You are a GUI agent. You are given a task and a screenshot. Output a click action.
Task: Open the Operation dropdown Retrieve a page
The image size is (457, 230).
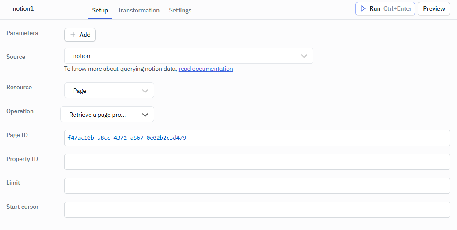[107, 114]
